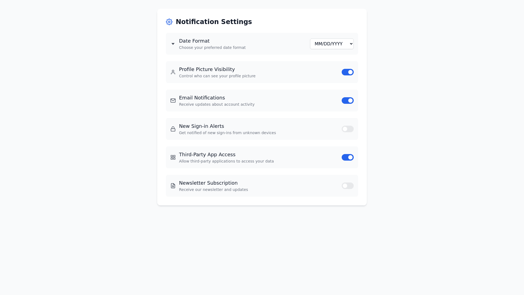The height and width of the screenshot is (295, 524).
Task: Click the grid icon for Third-Party App Access
Action: 173,157
